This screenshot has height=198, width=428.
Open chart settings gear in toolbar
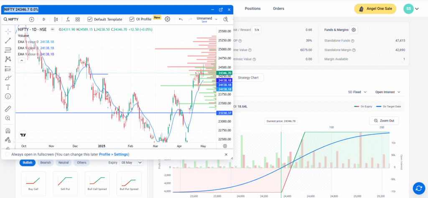pos(168,19)
